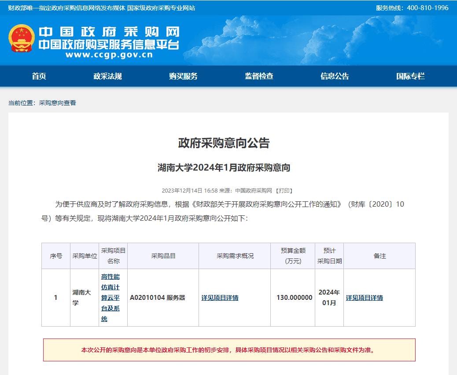Viewport: 457px width, 375px height.
Task: Open the 首页 navigation item
Action: 39,76
